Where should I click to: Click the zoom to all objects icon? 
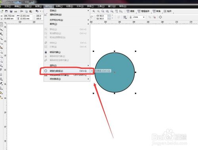pos(107,11)
